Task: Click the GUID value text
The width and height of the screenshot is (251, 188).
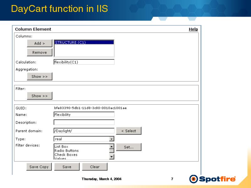Action: 90,108
